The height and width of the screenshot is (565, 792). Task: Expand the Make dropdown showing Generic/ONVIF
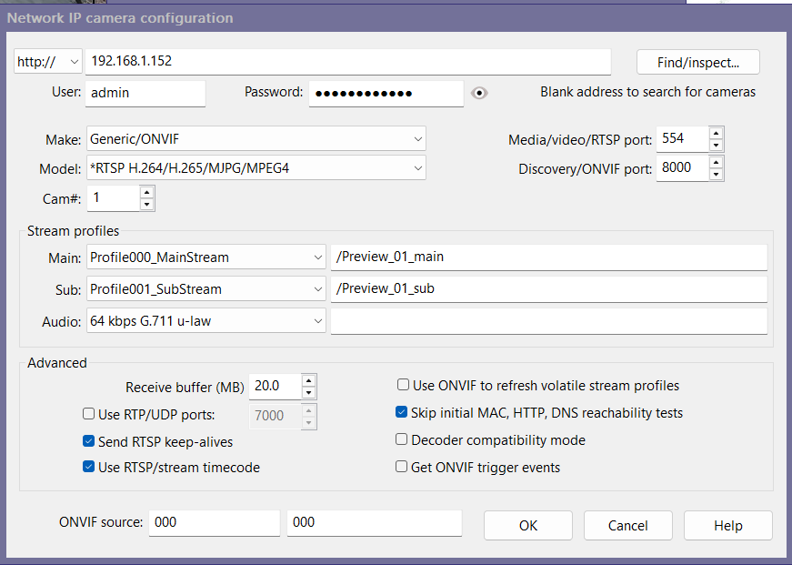click(x=256, y=139)
